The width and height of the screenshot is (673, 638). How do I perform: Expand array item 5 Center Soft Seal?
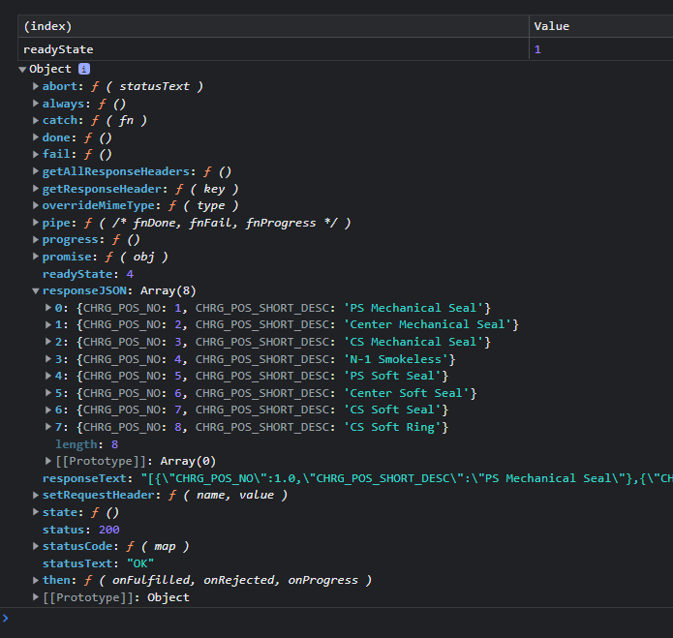(x=49, y=393)
